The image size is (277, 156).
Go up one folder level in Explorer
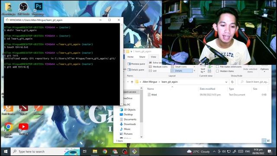click(x=132, y=82)
